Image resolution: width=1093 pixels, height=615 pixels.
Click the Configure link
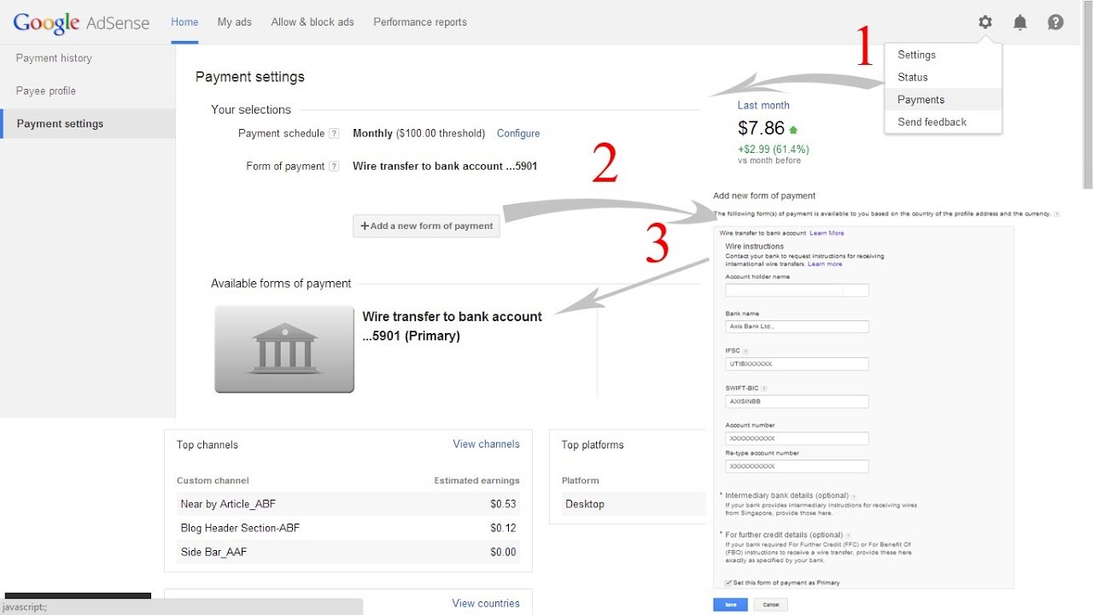tap(518, 133)
